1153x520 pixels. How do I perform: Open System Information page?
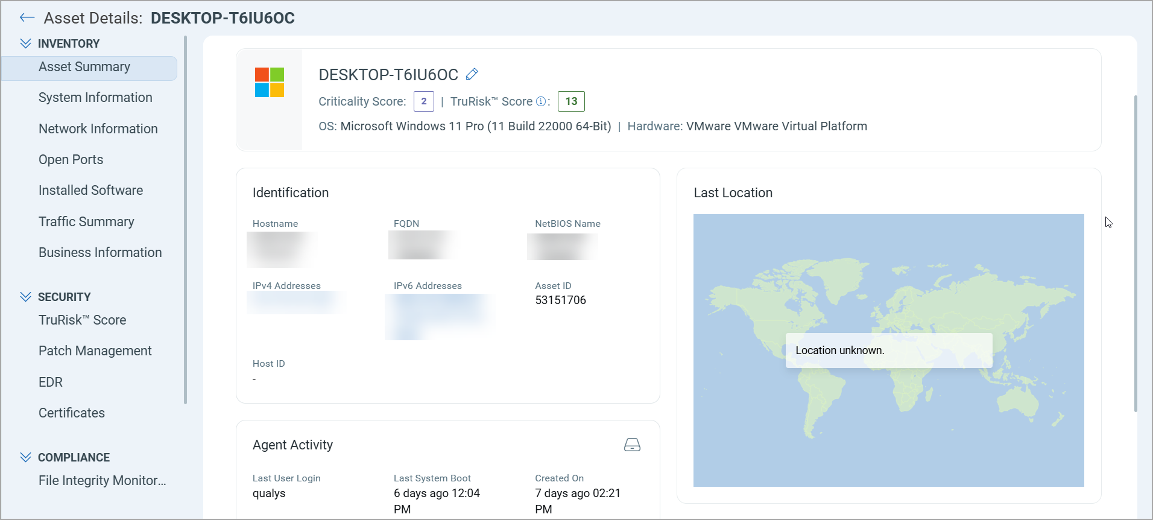click(95, 98)
